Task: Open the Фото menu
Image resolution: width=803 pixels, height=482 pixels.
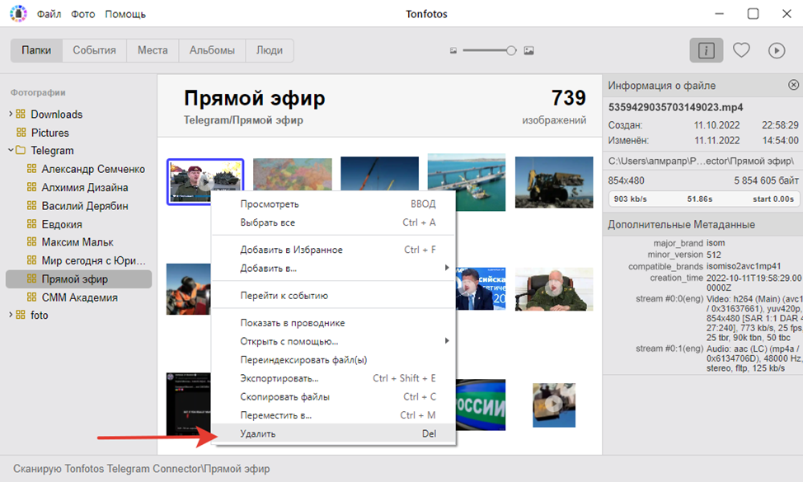Action: 83,14
